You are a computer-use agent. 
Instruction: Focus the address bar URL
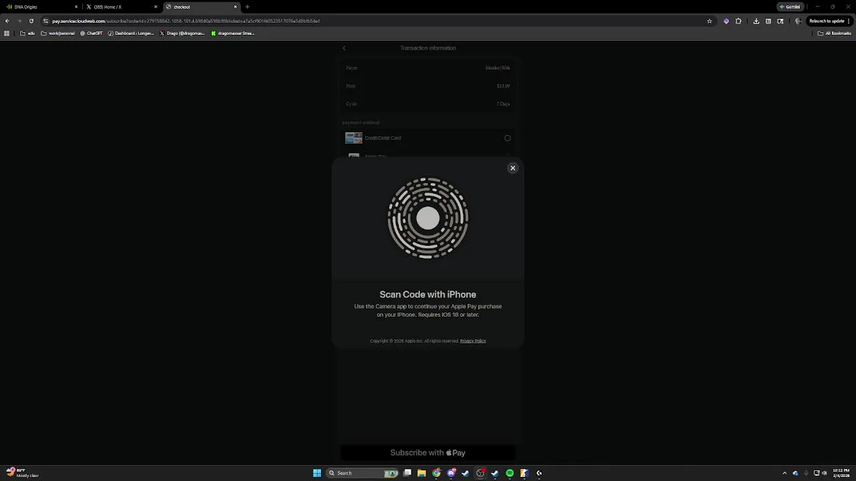pyautogui.click(x=186, y=21)
